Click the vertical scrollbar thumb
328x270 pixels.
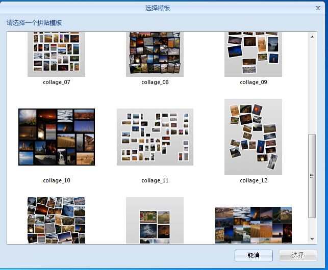tap(312, 176)
